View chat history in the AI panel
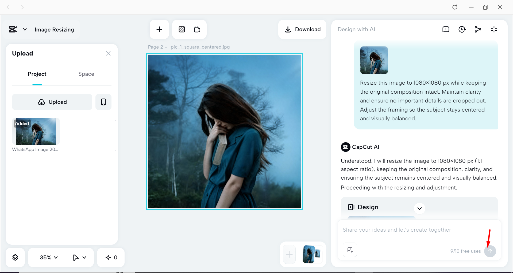This screenshot has height=273, width=513. tap(462, 29)
